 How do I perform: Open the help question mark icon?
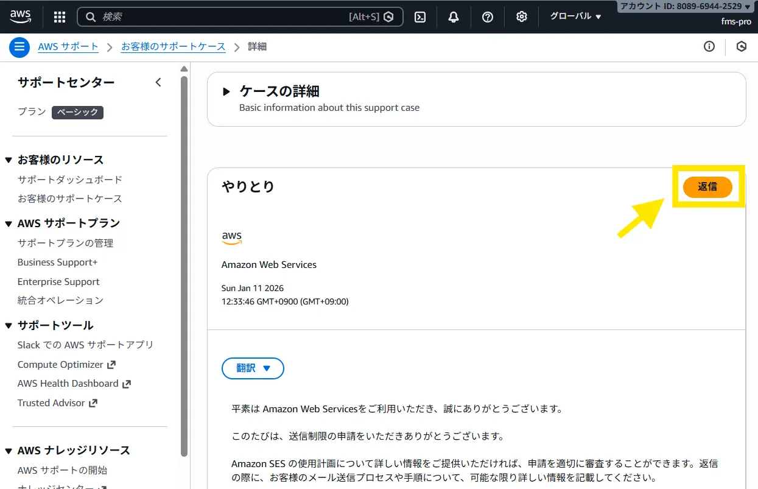pos(488,17)
